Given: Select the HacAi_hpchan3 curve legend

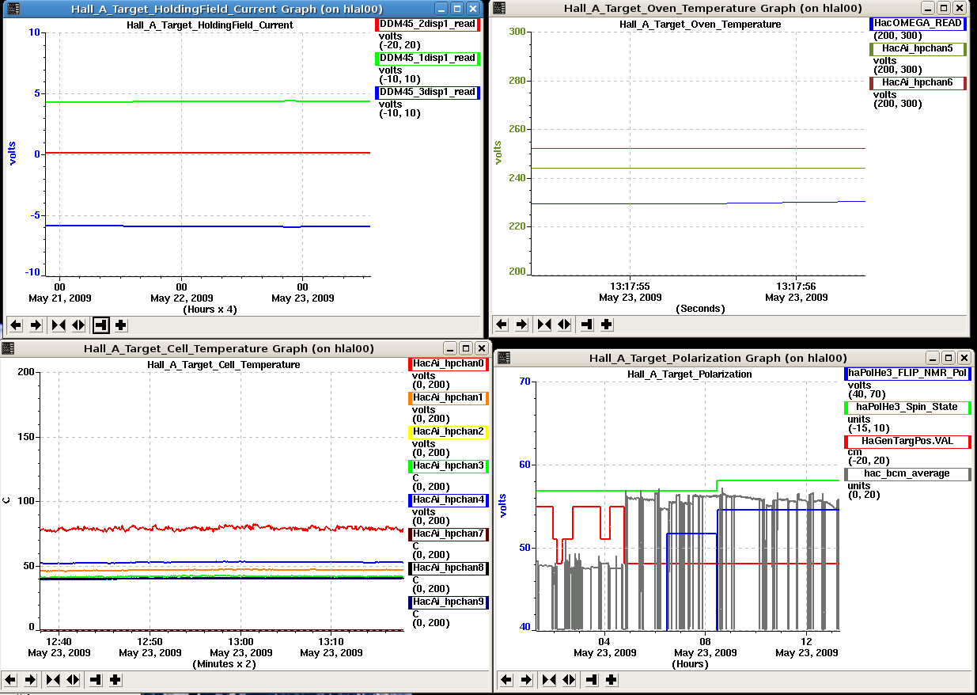Looking at the screenshot, I should [x=448, y=466].
